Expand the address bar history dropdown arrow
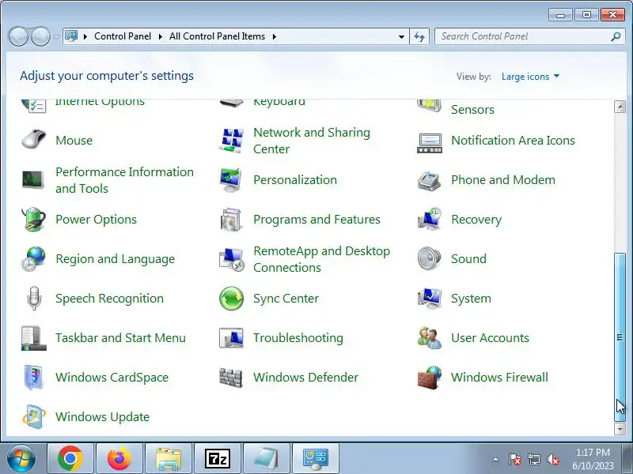 (401, 36)
